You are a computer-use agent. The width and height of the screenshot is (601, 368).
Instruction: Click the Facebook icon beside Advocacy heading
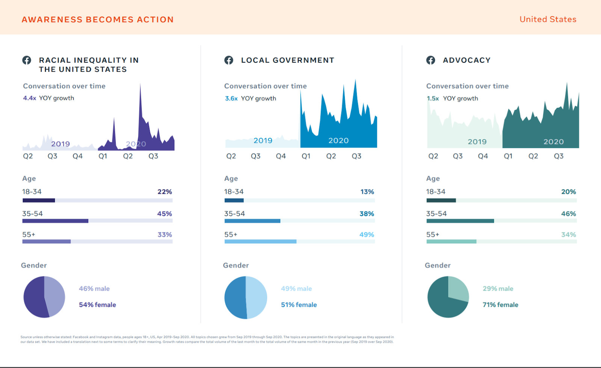431,60
